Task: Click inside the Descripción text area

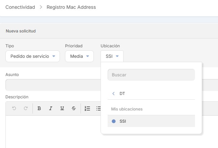Action: click(51, 132)
